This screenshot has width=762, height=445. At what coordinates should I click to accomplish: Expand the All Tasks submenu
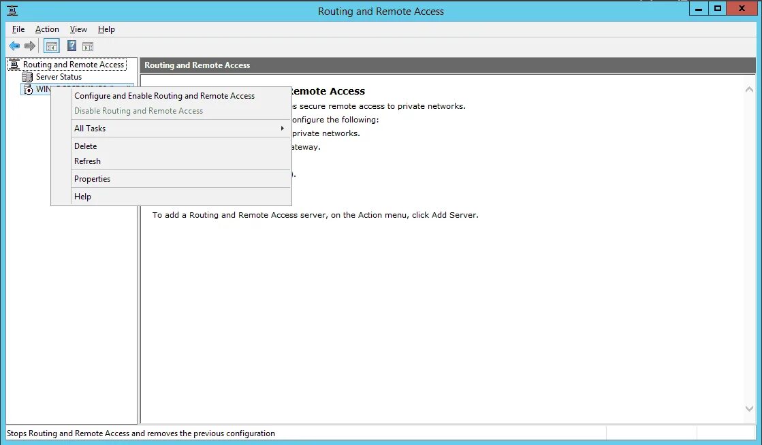tap(171, 128)
